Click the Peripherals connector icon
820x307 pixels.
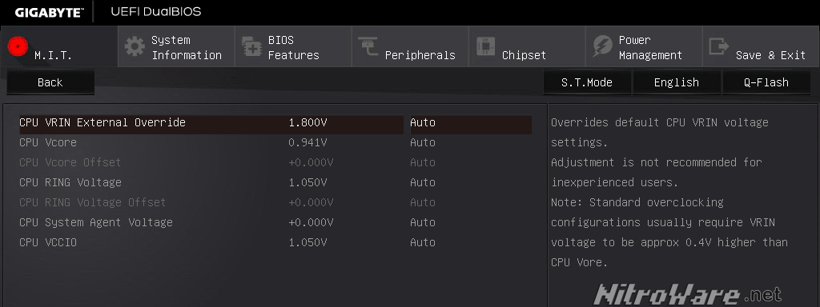coord(368,46)
